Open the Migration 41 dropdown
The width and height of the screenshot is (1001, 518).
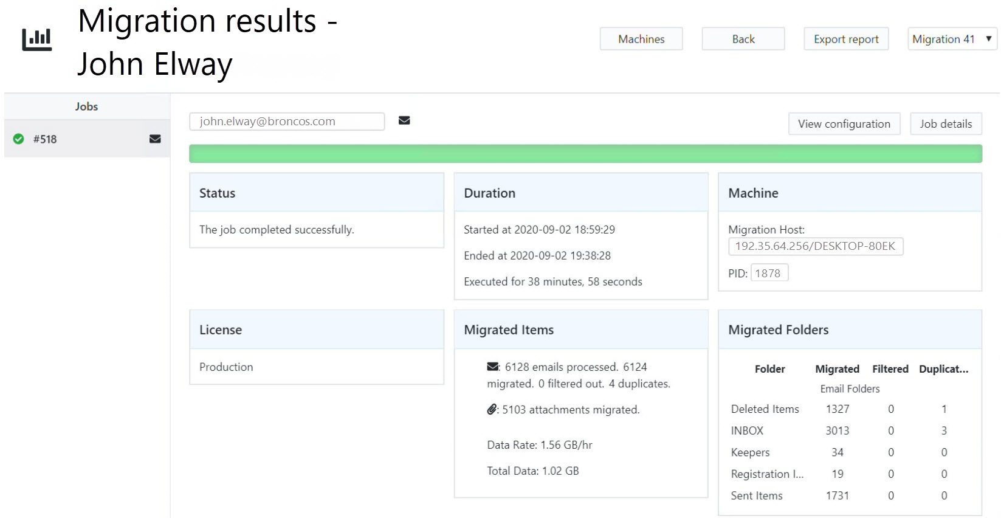(x=952, y=39)
